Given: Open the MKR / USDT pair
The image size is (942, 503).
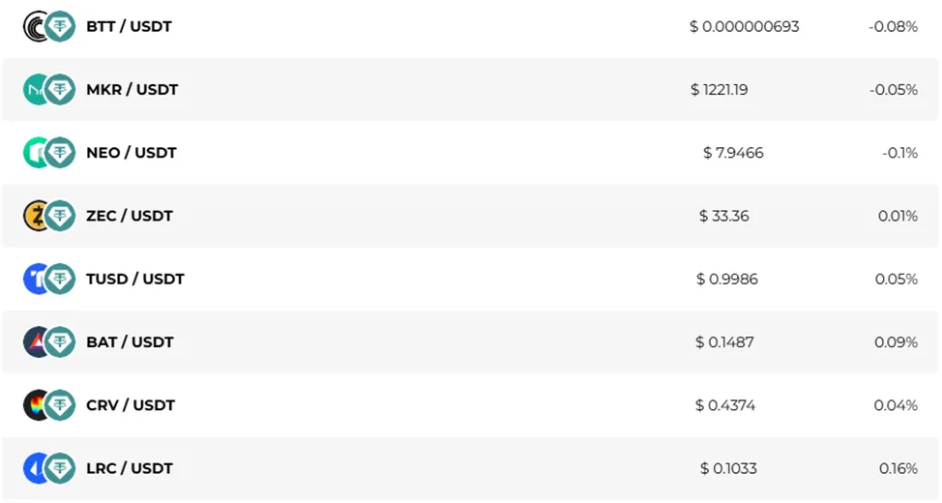Looking at the screenshot, I should coord(132,90).
